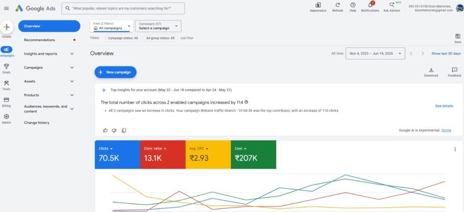Viewport: 464px width, 212px height.
Task: Open the Help question mark icon
Action: coord(353,5)
